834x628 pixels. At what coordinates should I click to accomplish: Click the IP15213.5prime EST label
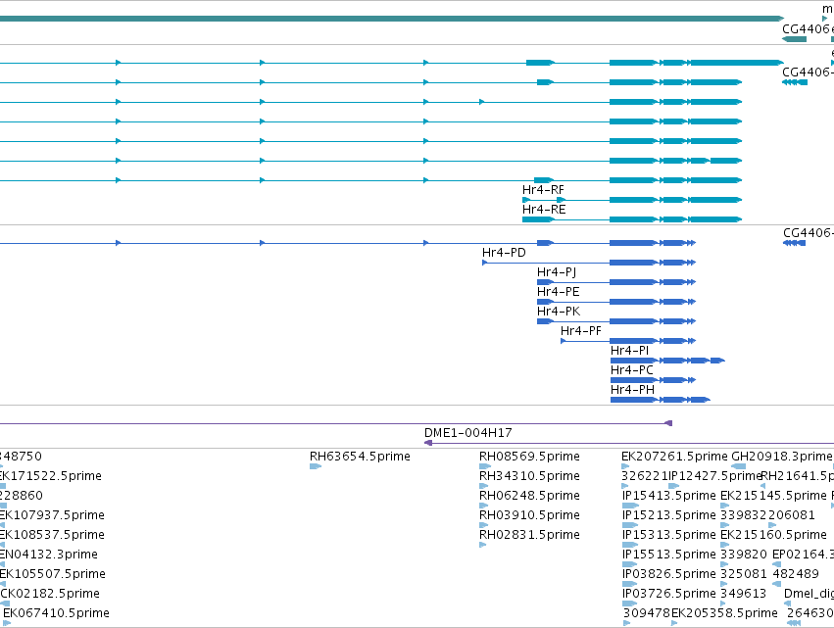pos(669,515)
